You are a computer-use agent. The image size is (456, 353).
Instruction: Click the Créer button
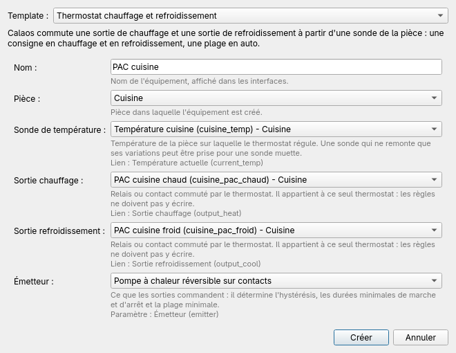click(x=361, y=337)
